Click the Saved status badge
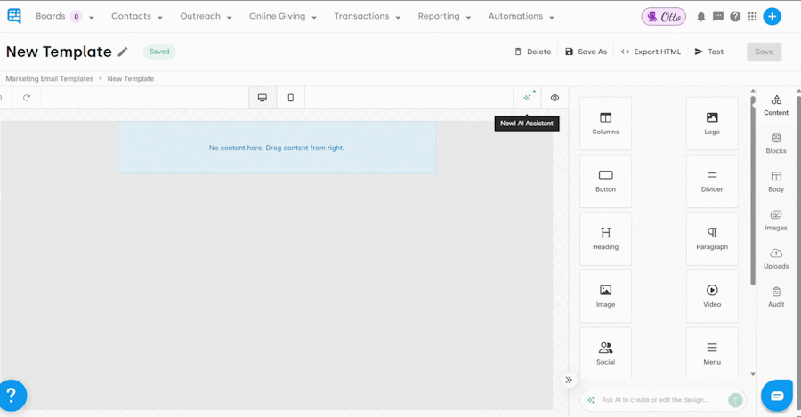This screenshot has height=417, width=801. [159, 52]
